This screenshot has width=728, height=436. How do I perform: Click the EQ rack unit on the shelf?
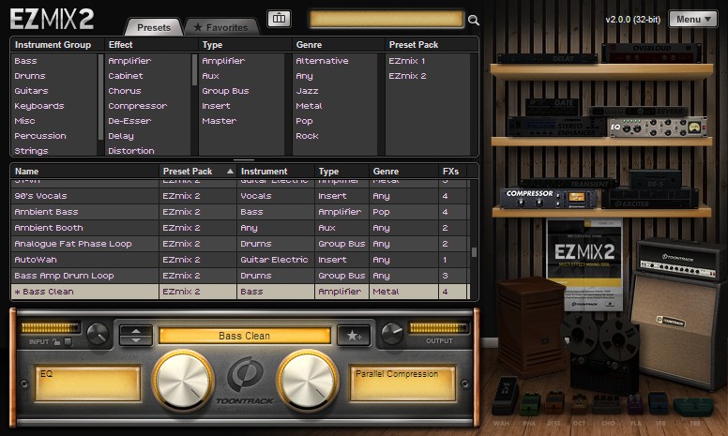pos(658,127)
